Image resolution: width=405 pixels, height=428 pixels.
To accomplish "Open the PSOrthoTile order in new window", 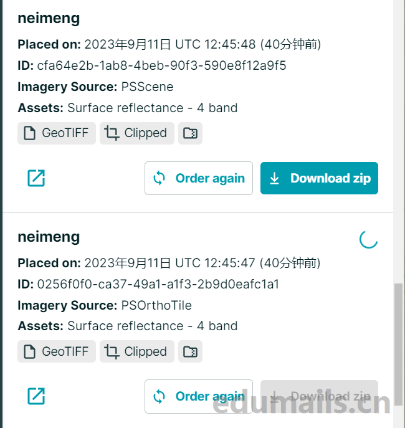I will coord(37,396).
